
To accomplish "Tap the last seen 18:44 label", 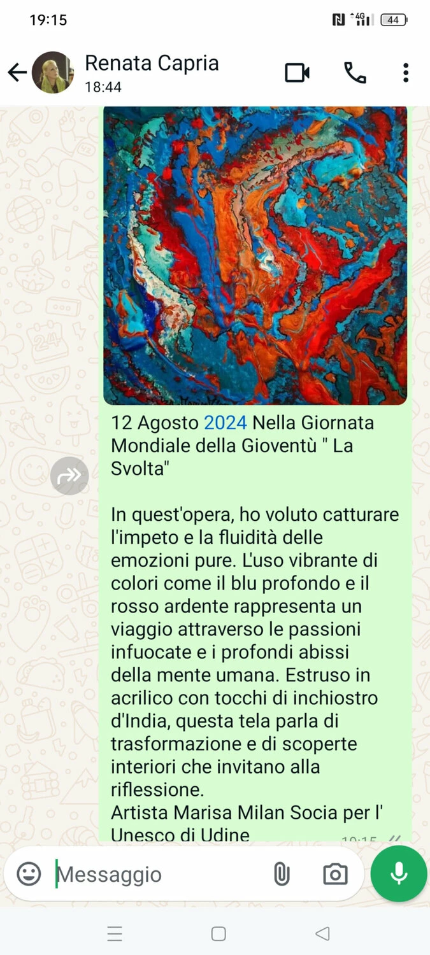I will point(103,87).
